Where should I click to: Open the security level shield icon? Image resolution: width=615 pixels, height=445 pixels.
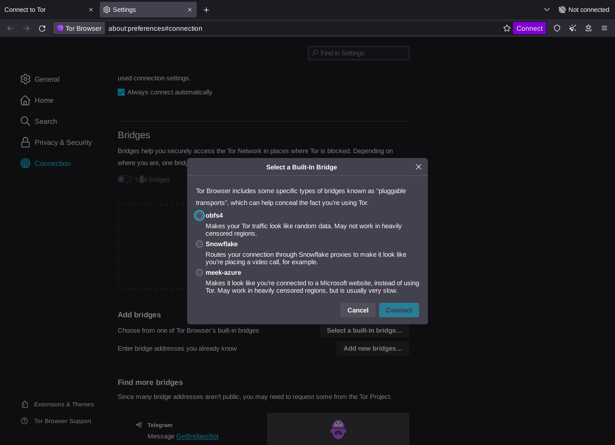[x=557, y=28]
